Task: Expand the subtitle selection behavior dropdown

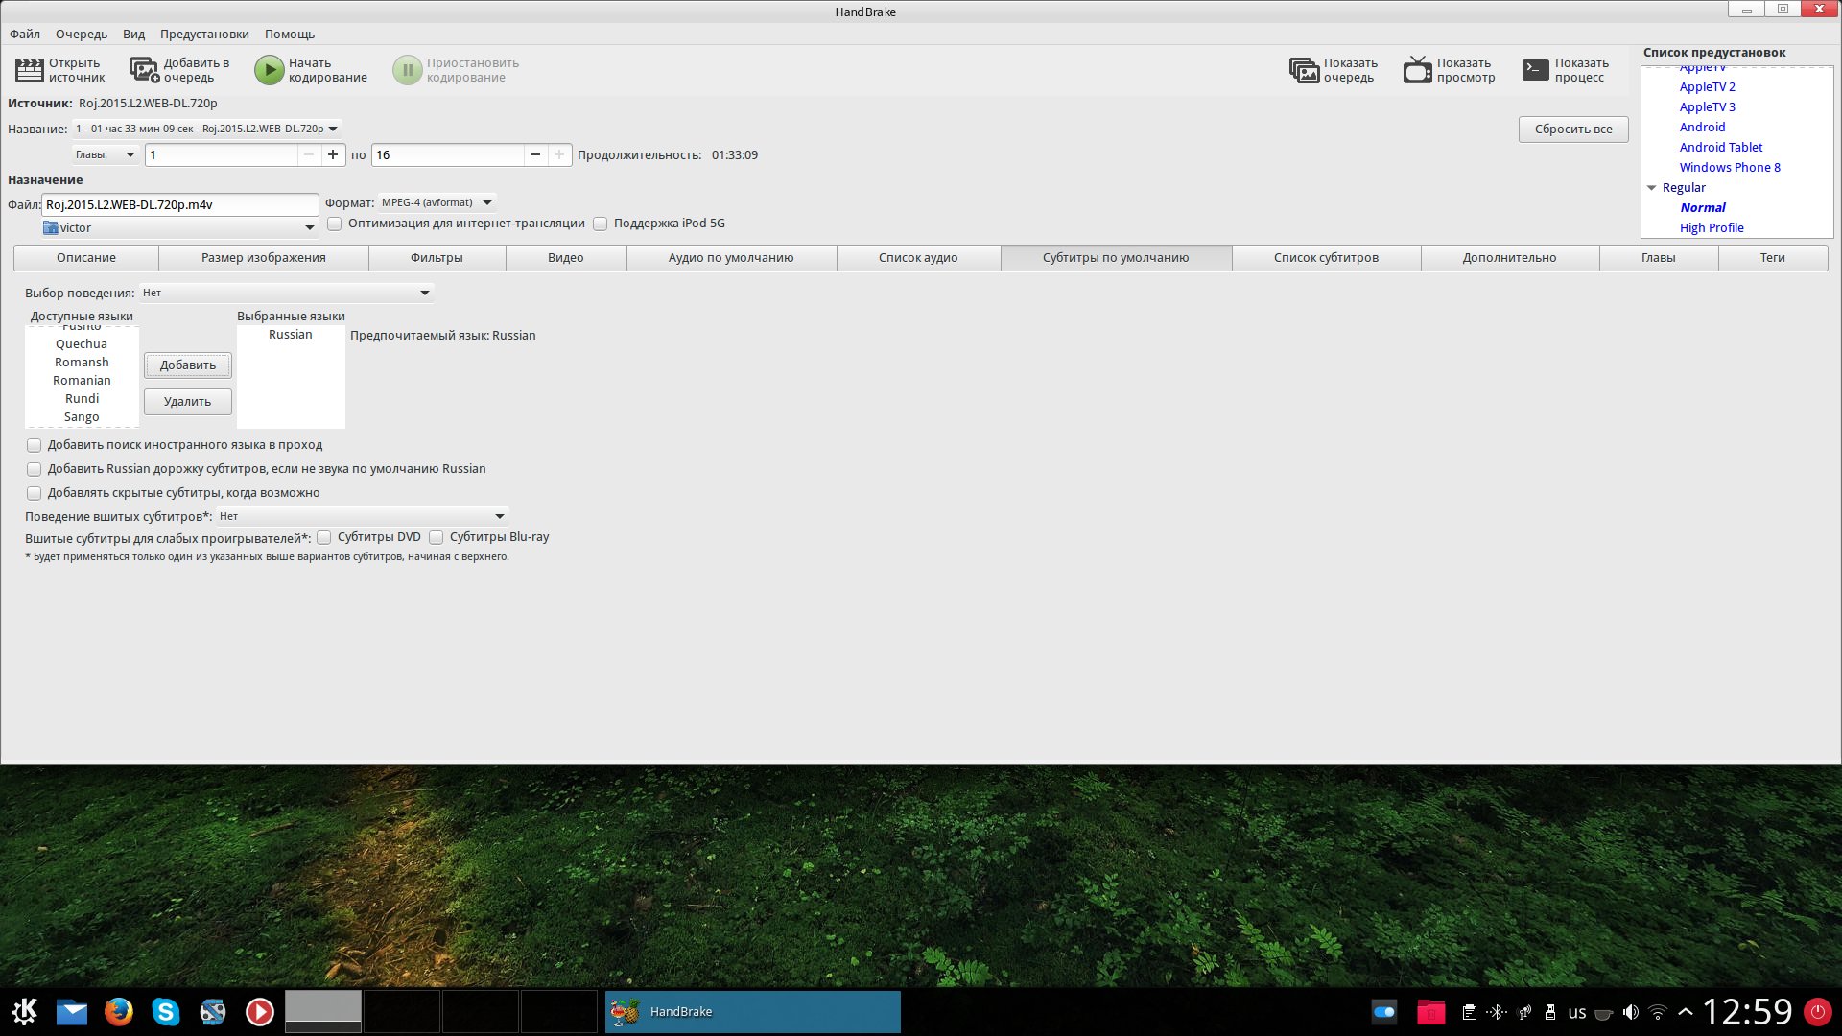Action: click(286, 293)
